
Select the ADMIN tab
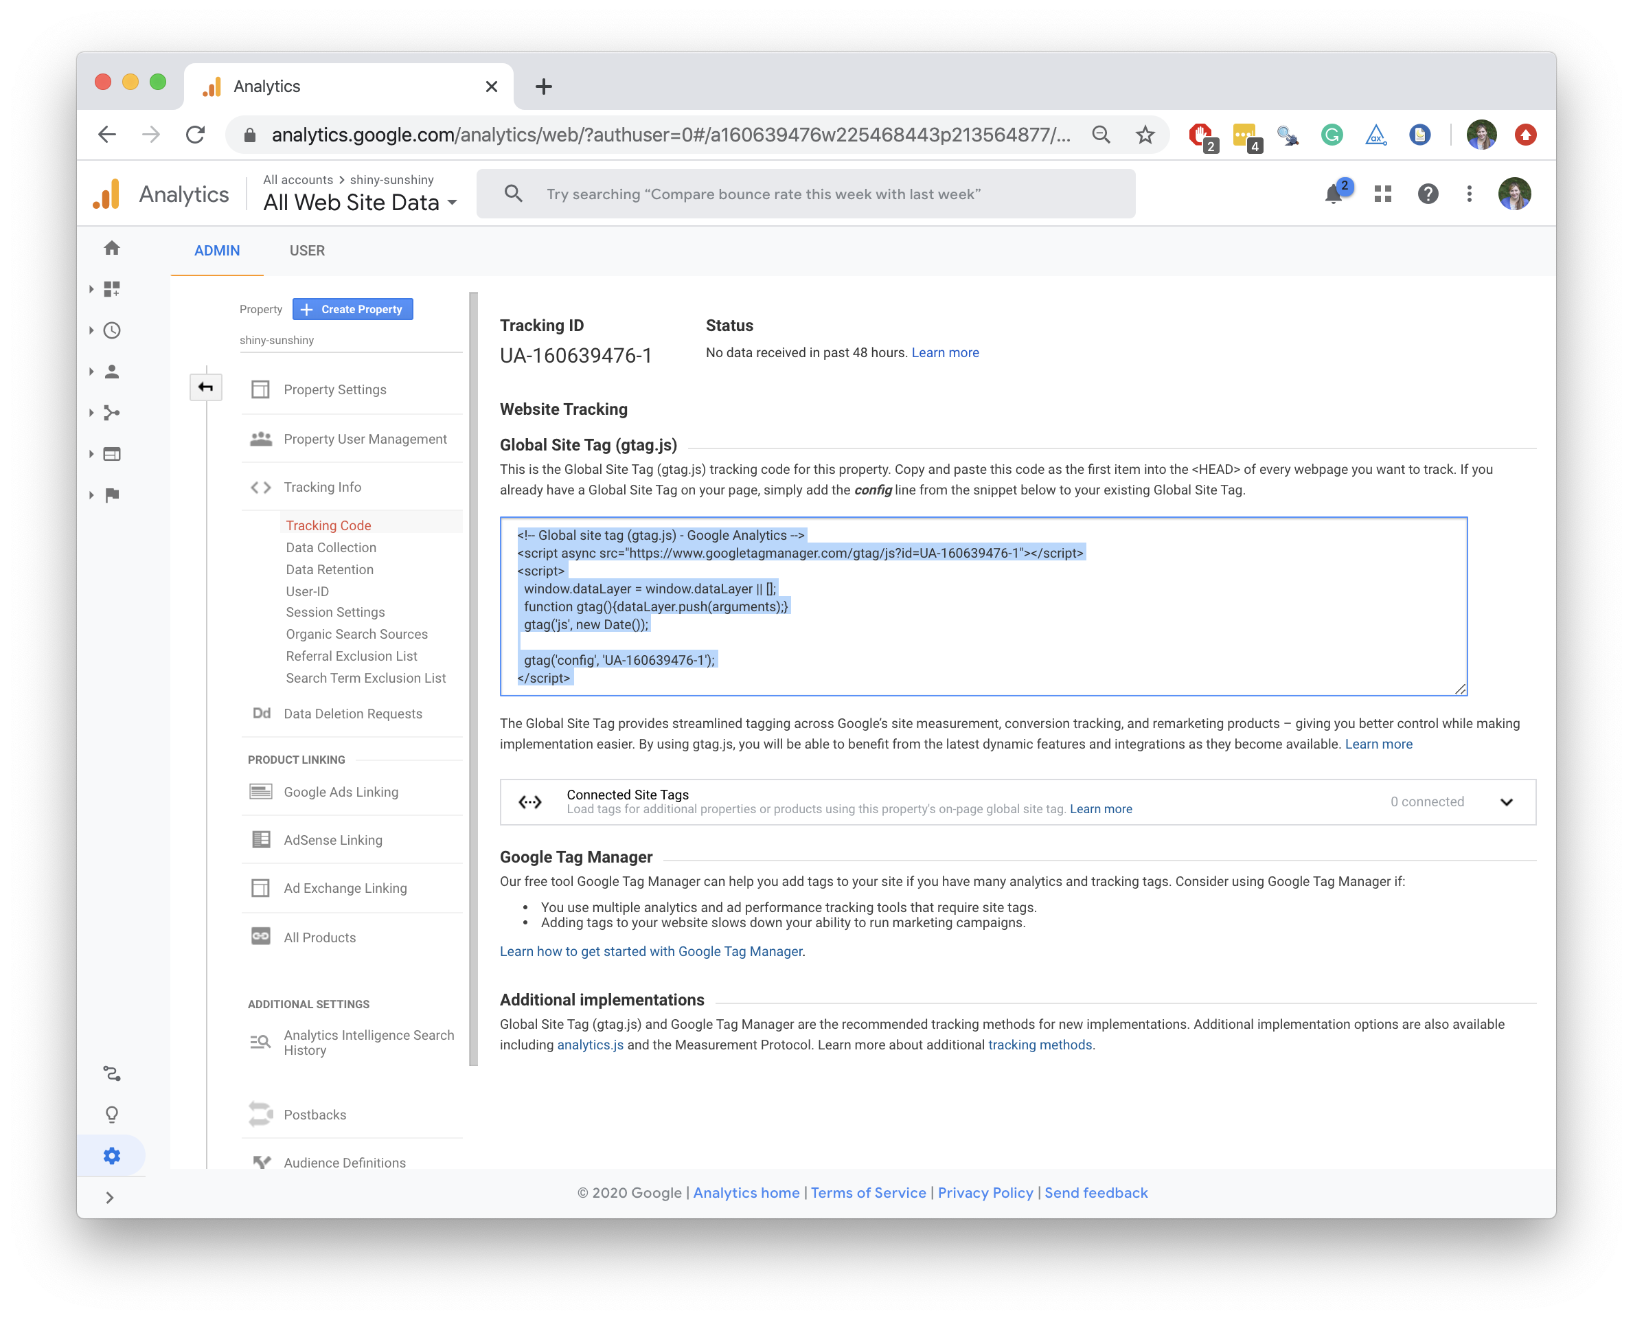click(x=217, y=251)
